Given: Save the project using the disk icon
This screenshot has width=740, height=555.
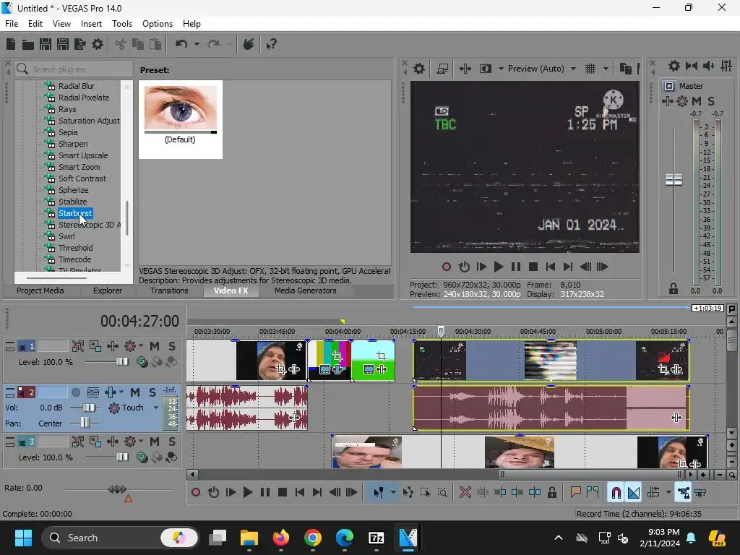Looking at the screenshot, I should coord(46,44).
